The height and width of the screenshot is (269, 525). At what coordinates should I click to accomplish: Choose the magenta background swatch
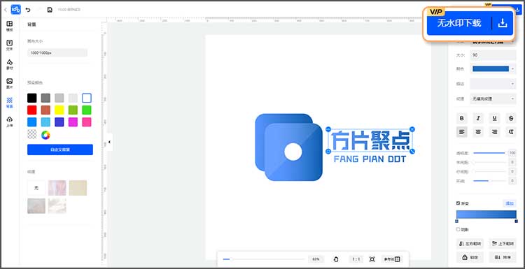coord(73,122)
